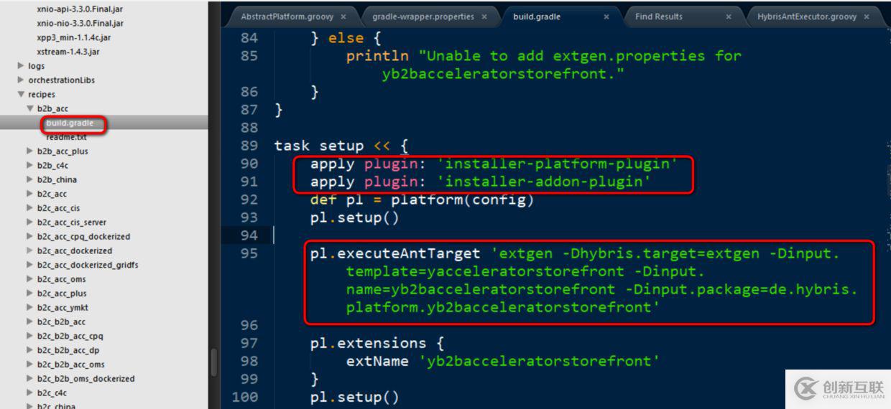The height and width of the screenshot is (409, 891).
Task: Open xstream-1.4.3.jar in sidebar
Action: [68, 52]
